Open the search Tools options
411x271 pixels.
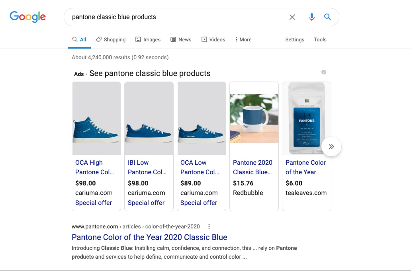pyautogui.click(x=320, y=39)
